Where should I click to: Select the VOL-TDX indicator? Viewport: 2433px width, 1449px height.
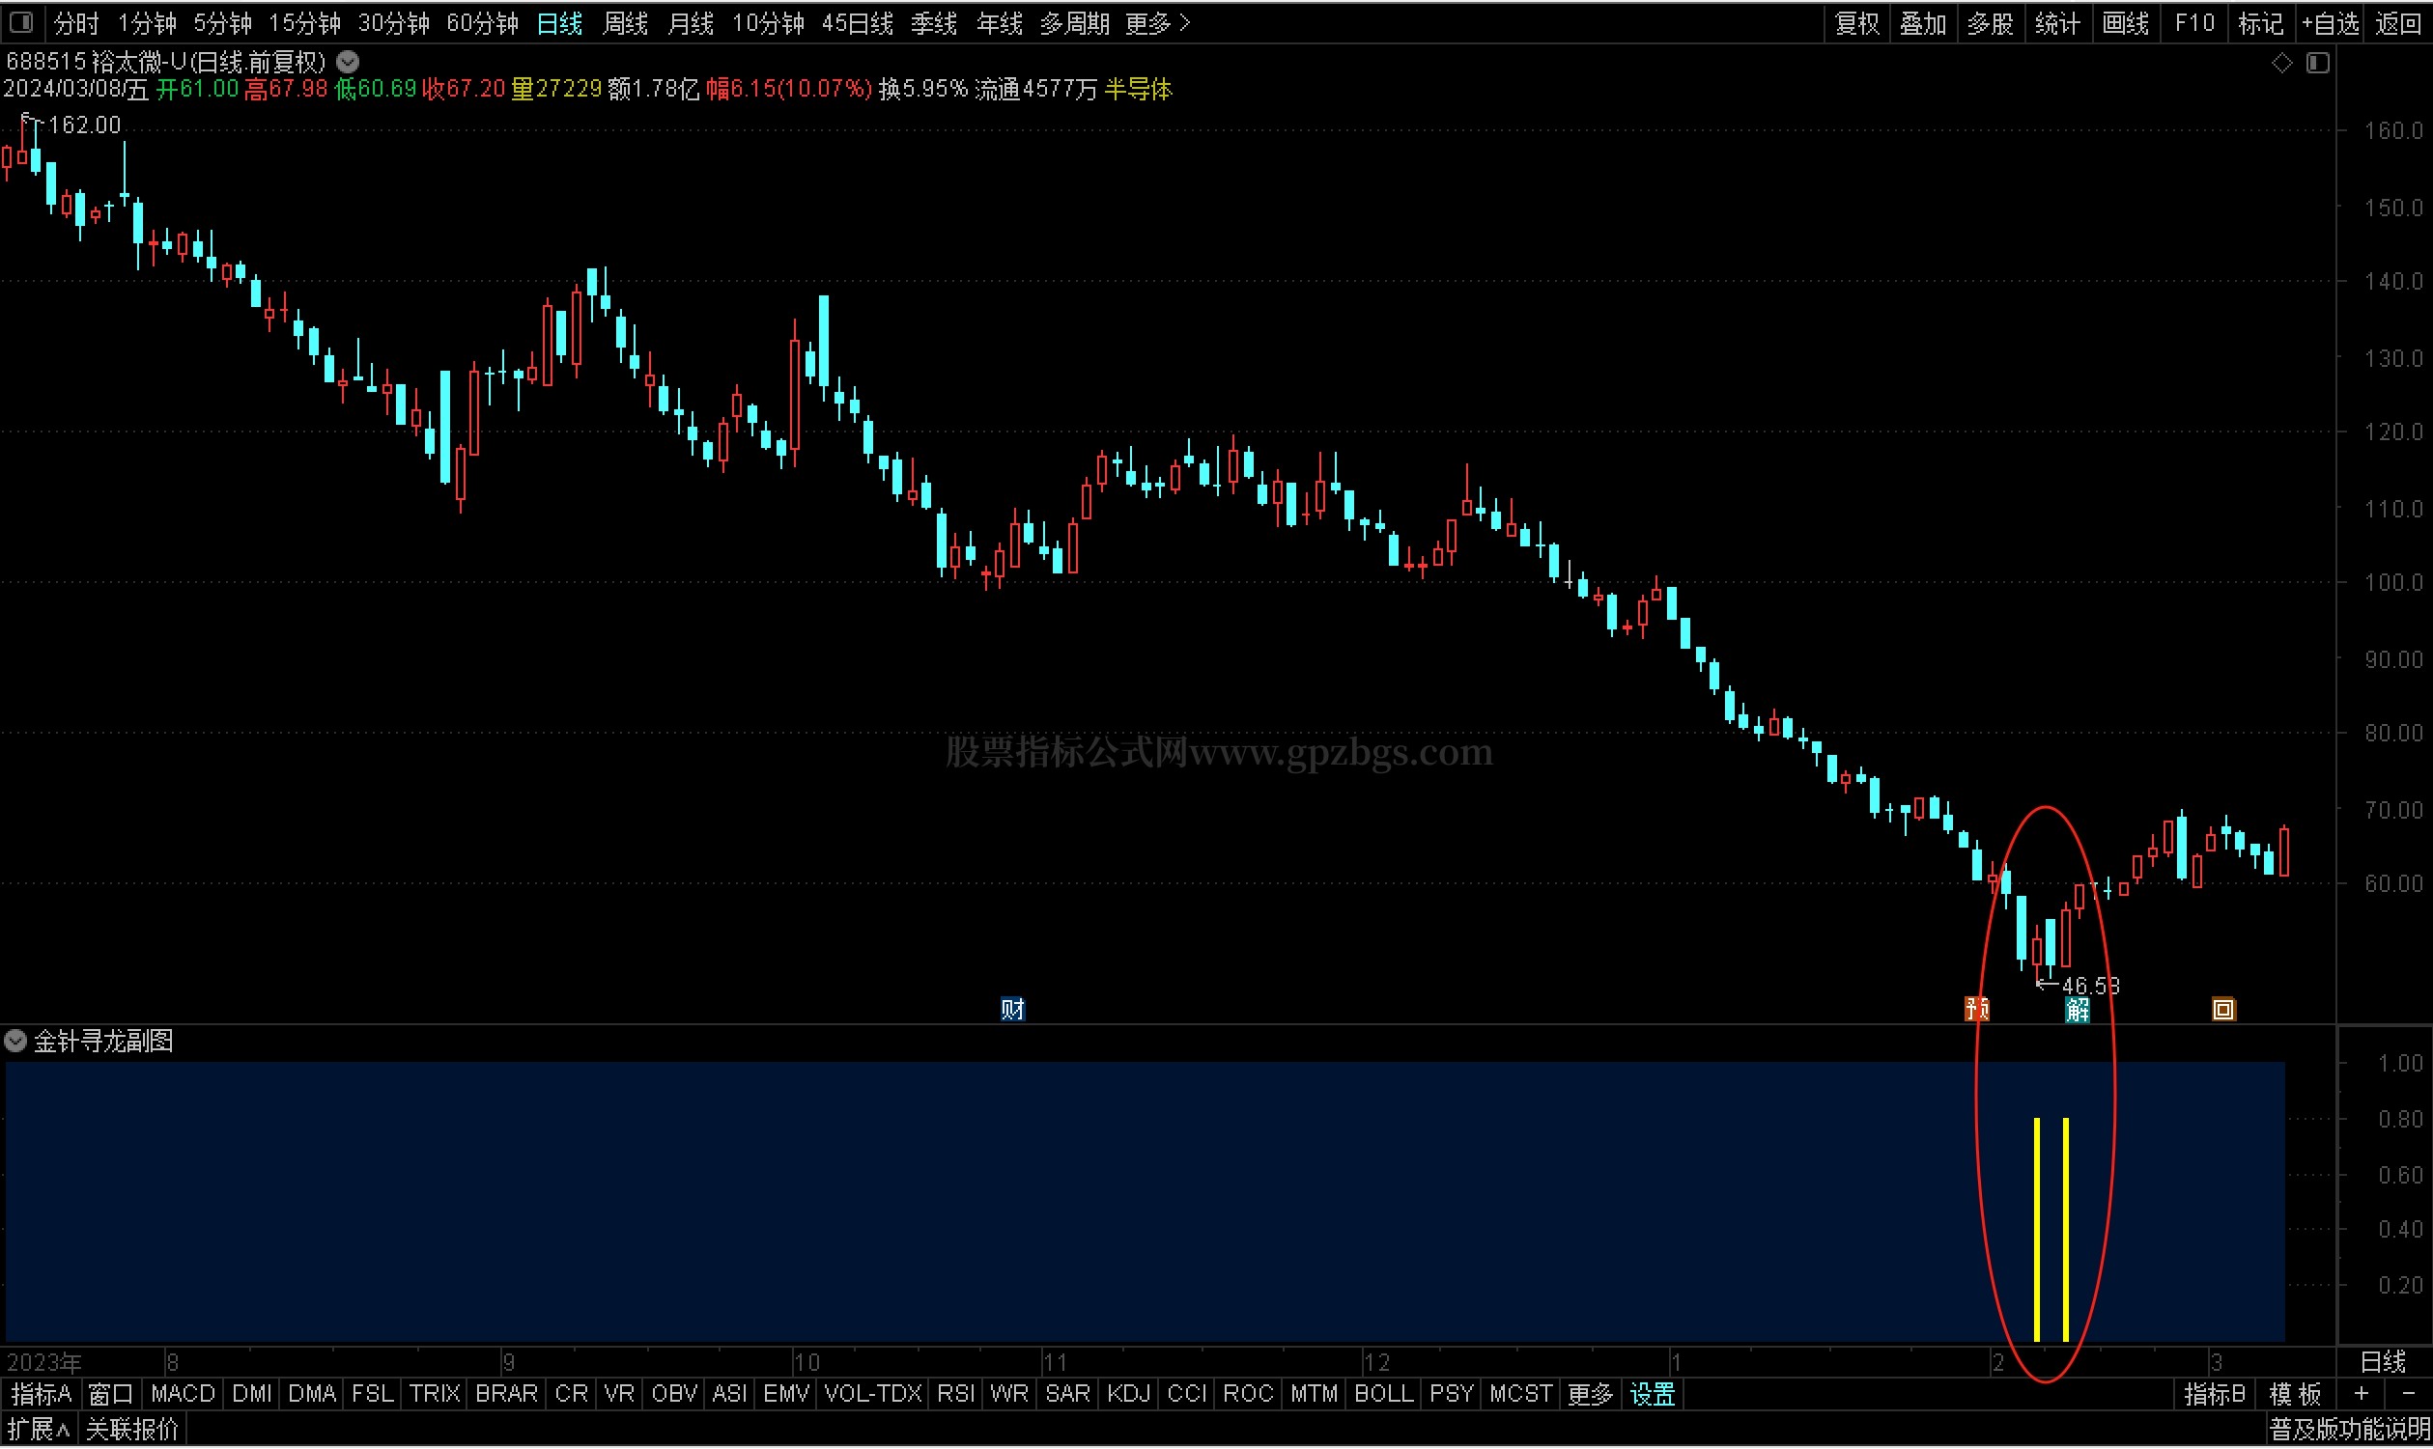(x=873, y=1394)
